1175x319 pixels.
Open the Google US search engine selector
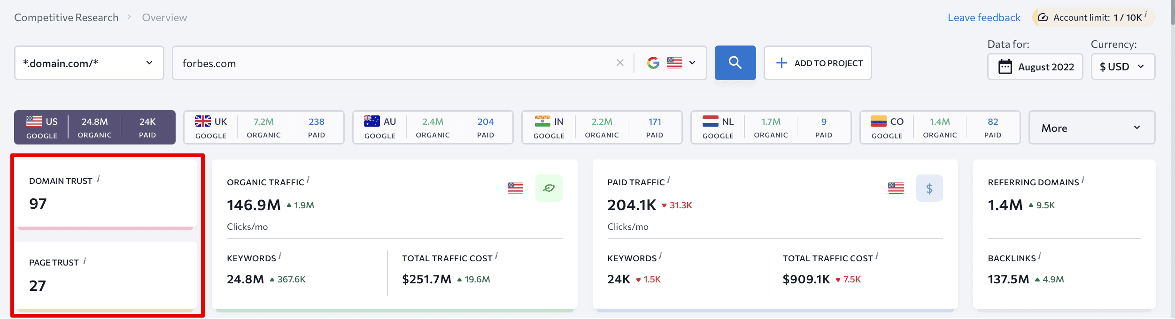tap(672, 63)
